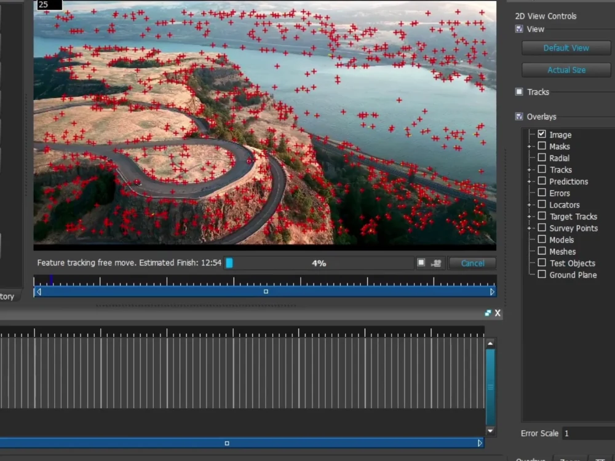The height and width of the screenshot is (461, 615).
Task: Expand the Masks tree node
Action: (x=529, y=147)
